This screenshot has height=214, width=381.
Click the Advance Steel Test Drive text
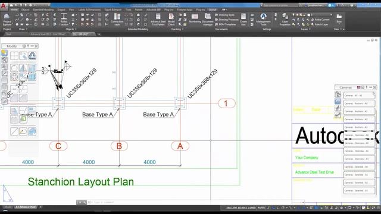[314, 172]
